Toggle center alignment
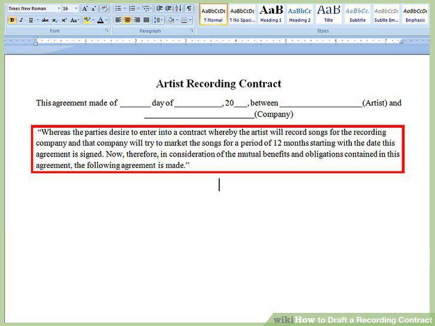This screenshot has width=435, height=326. 128,20
